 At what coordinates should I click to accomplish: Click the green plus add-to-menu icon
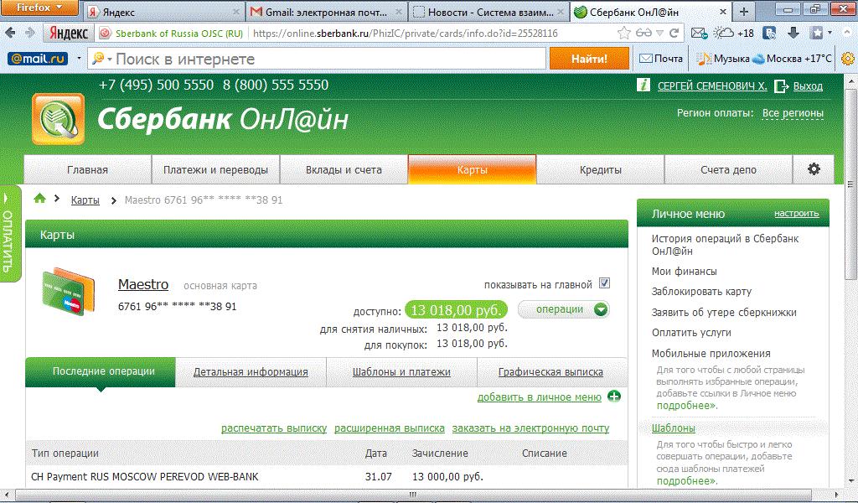[614, 397]
